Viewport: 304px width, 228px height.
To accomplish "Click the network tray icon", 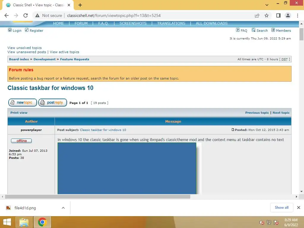I will [x=269, y=222].
